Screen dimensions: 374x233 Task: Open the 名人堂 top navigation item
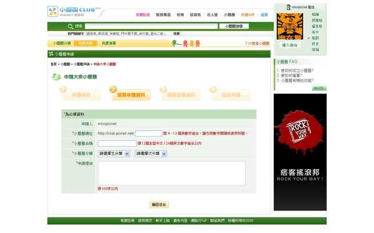pos(213,15)
